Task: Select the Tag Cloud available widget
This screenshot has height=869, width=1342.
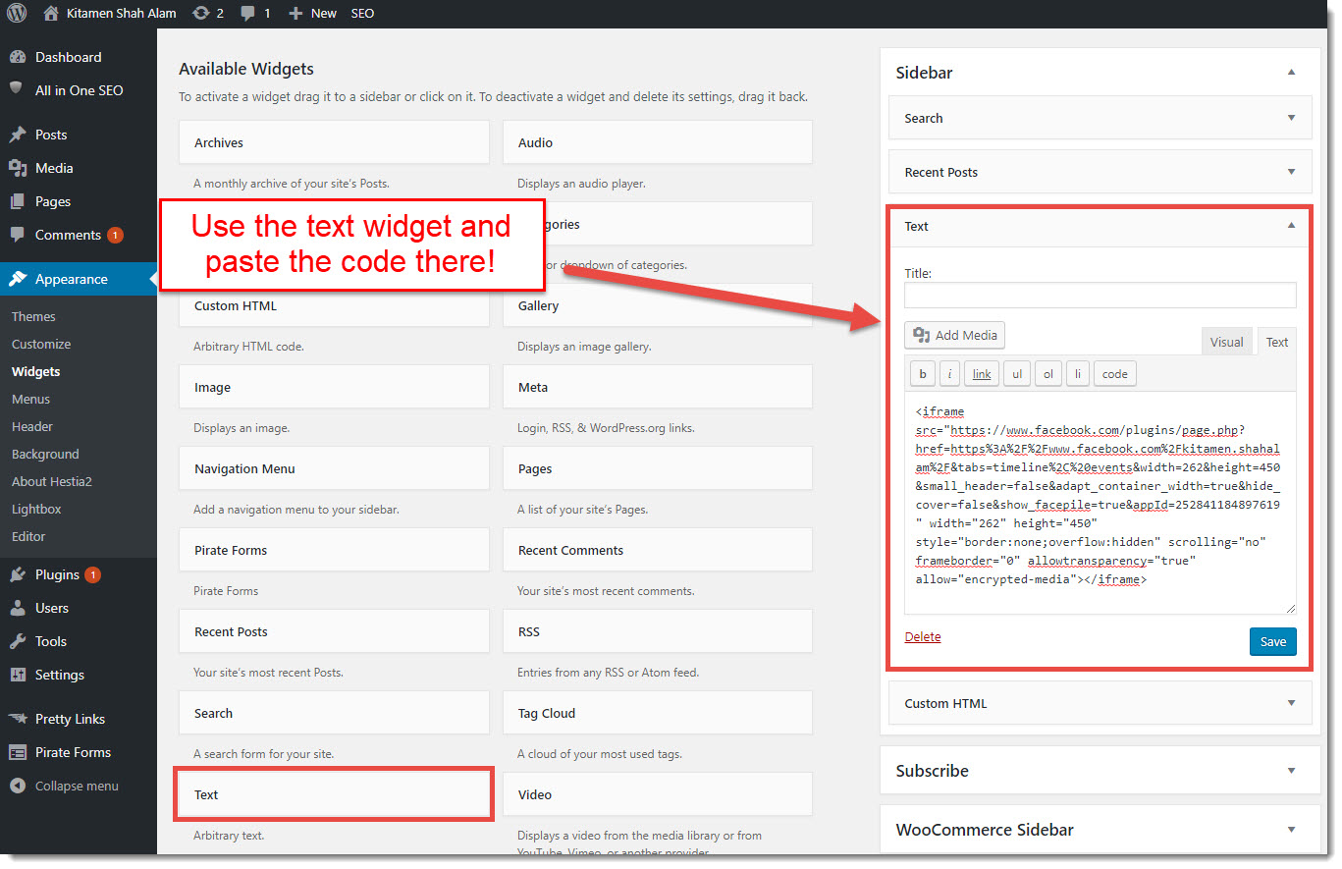Action: pos(658,713)
